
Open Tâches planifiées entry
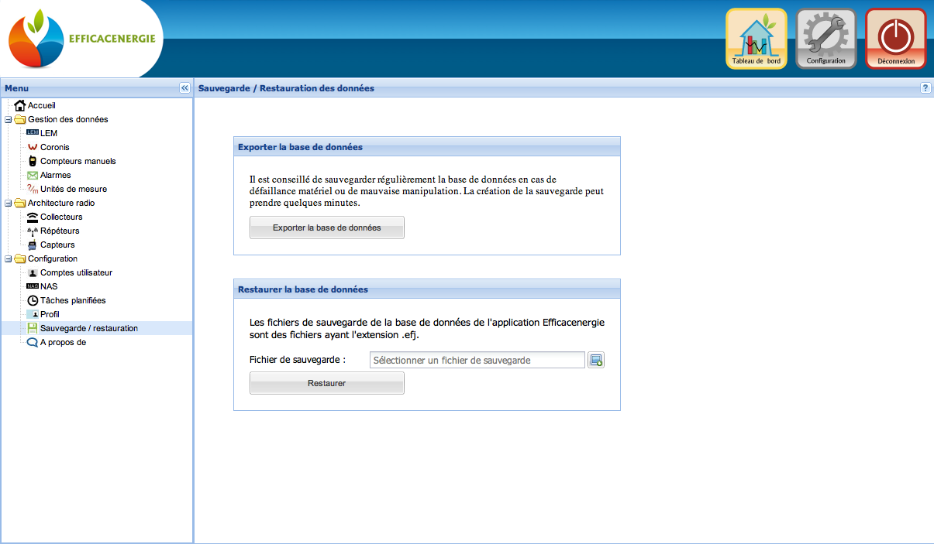pyautogui.click(x=73, y=300)
